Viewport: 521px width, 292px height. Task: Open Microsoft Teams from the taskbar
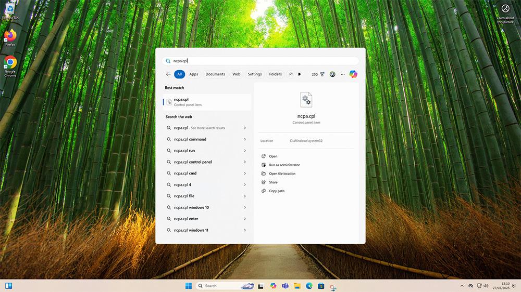click(x=285, y=286)
